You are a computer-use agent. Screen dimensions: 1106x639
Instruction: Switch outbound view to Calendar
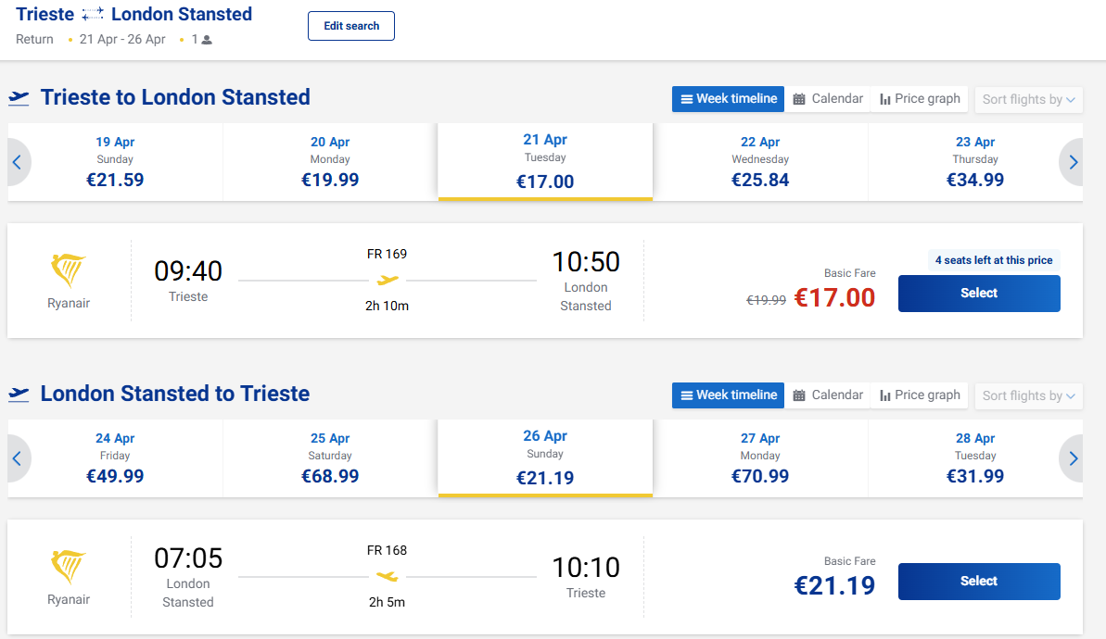click(828, 99)
